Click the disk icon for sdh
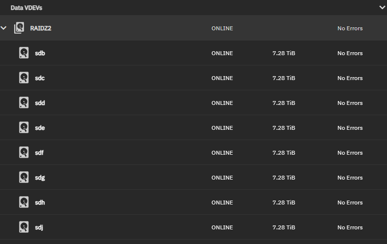The height and width of the screenshot is (244, 387). click(x=24, y=203)
